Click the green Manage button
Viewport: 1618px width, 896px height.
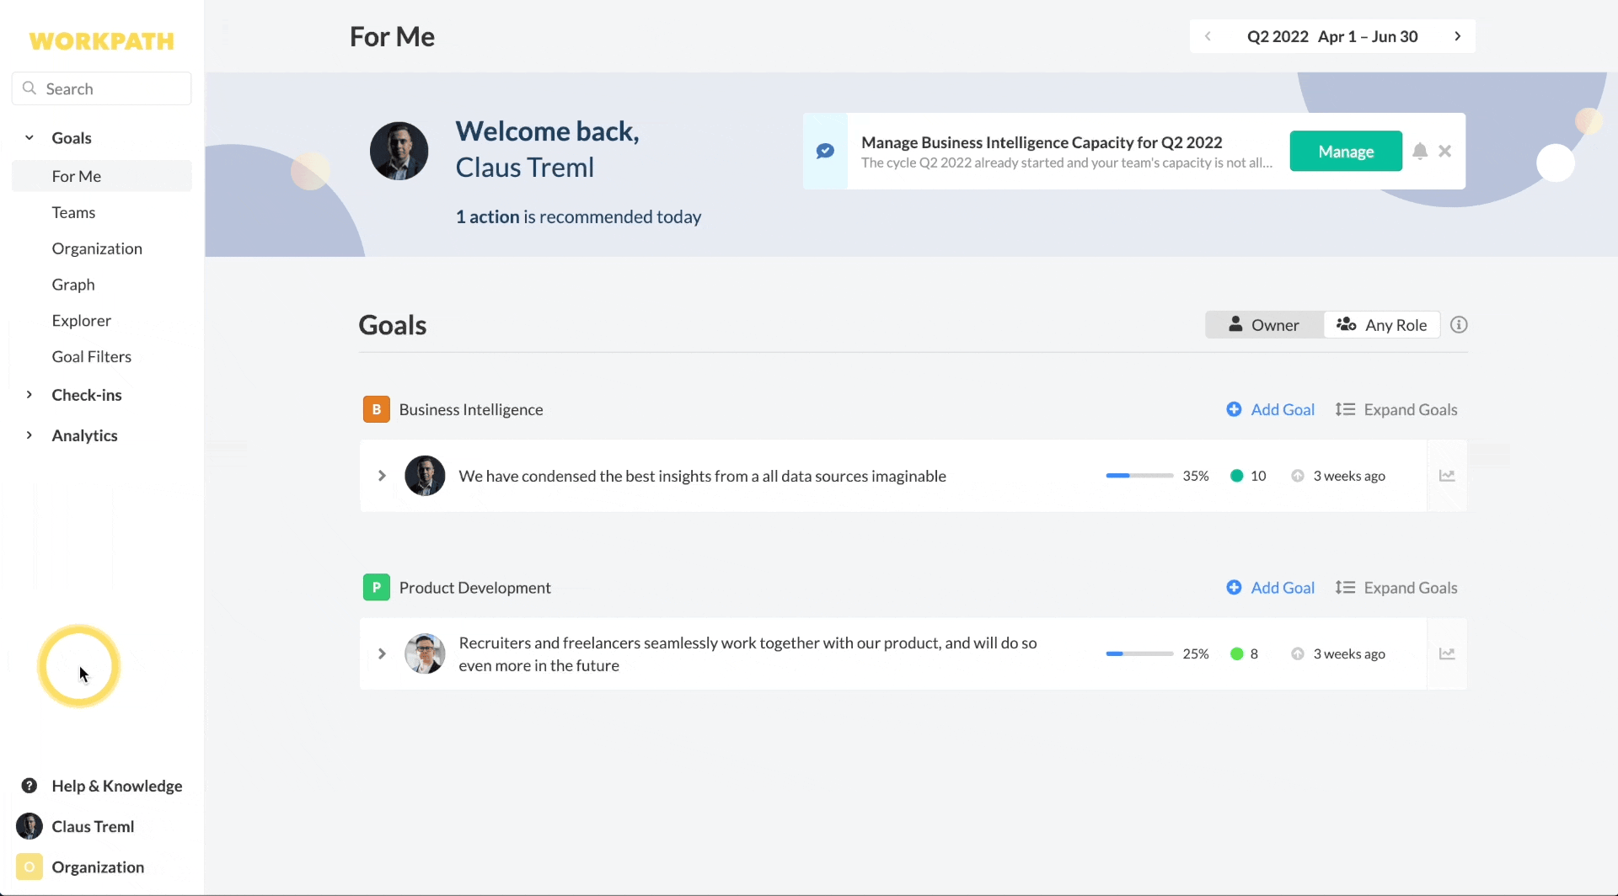[x=1346, y=151]
